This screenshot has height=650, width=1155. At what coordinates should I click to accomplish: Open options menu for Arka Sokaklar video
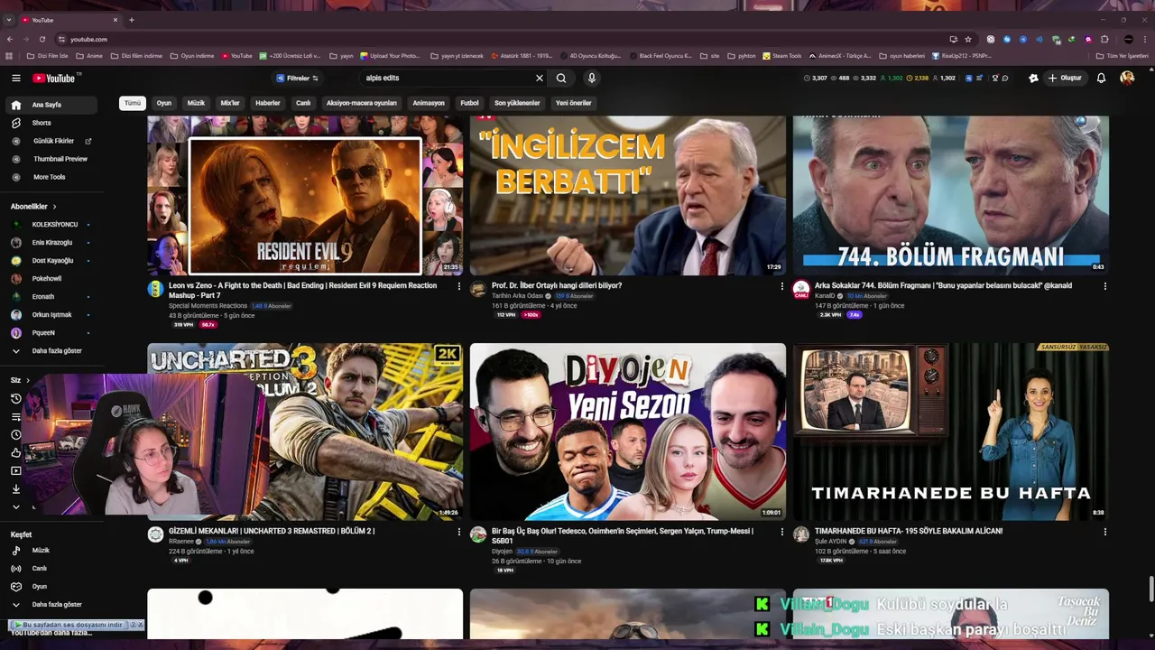point(1104,286)
